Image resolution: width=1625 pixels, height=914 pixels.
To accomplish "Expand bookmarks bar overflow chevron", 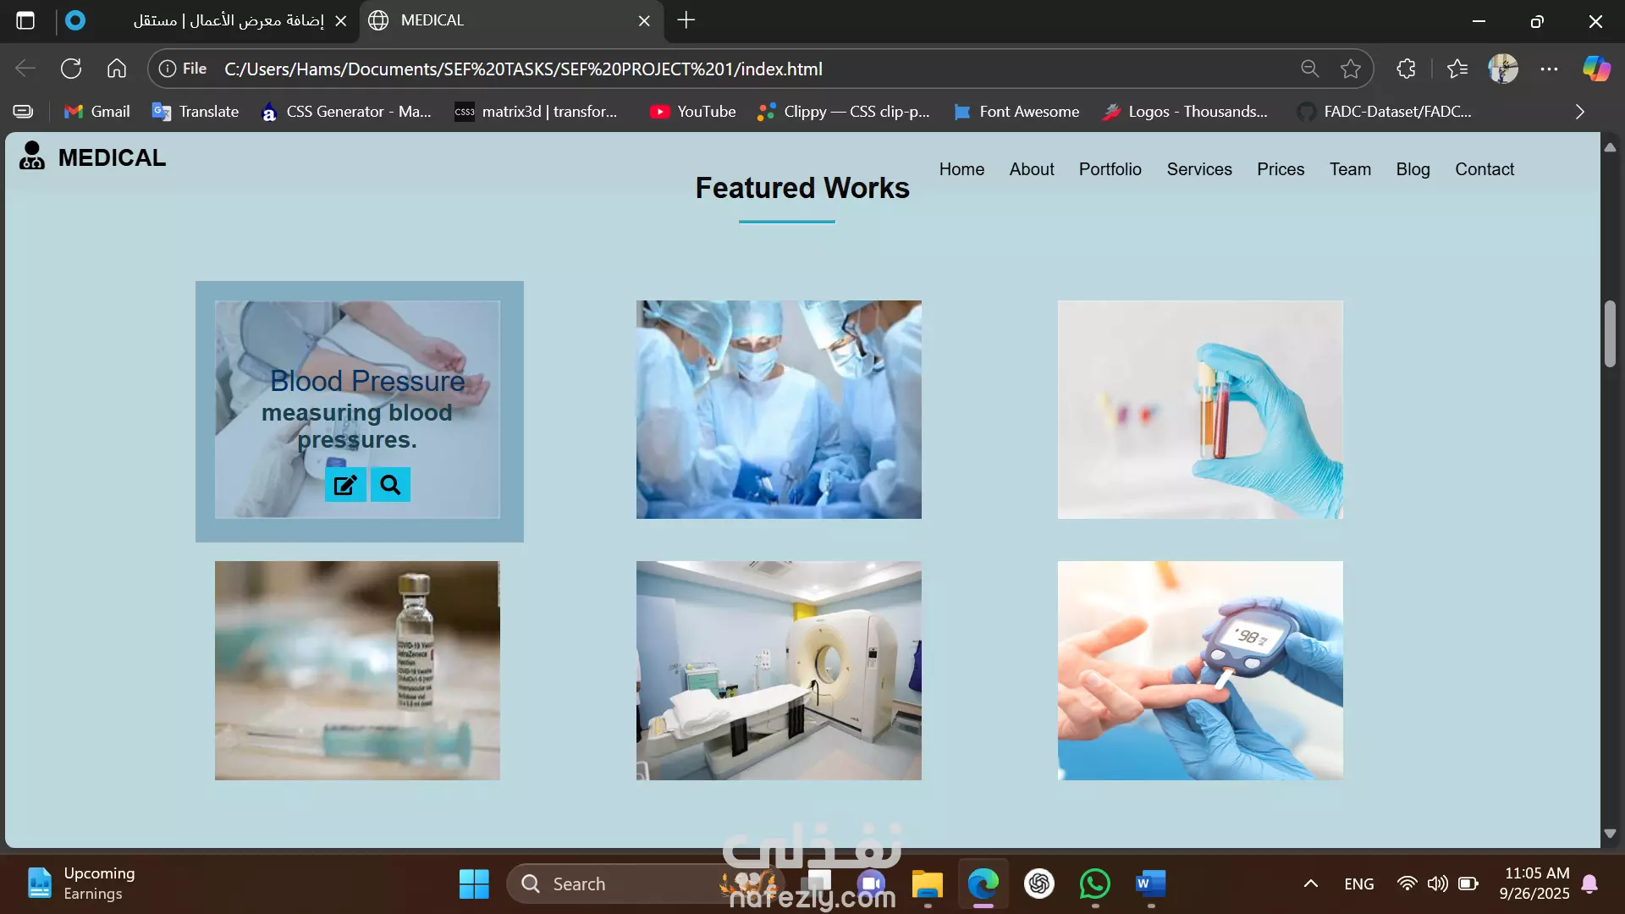I will (x=1579, y=112).
